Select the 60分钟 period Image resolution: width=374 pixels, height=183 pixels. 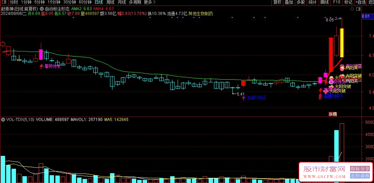point(85,2)
